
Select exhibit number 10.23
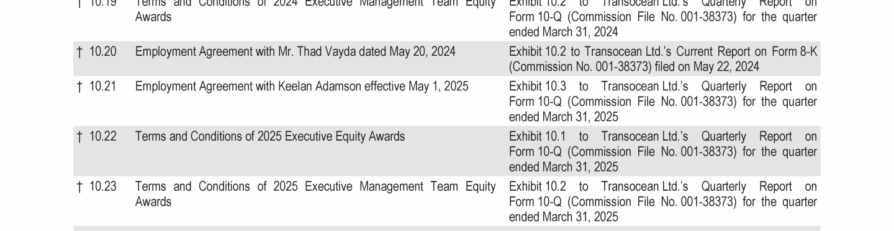pyautogui.click(x=102, y=186)
